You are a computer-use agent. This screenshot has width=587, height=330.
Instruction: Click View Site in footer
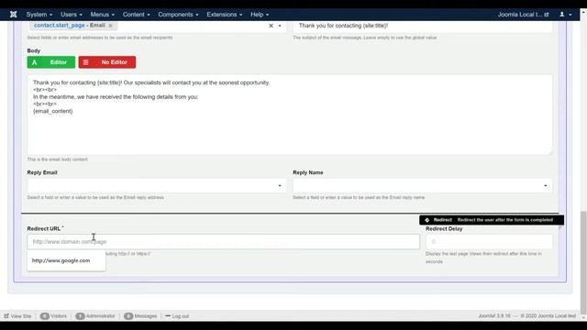pyautogui.click(x=17, y=316)
